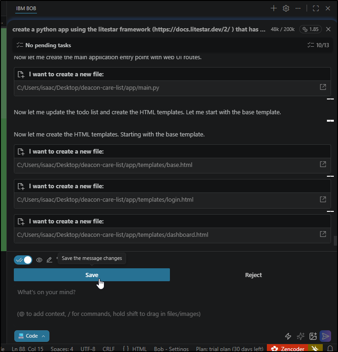Focus the What's on your mind input
The image size is (338, 352).
click(x=172, y=303)
